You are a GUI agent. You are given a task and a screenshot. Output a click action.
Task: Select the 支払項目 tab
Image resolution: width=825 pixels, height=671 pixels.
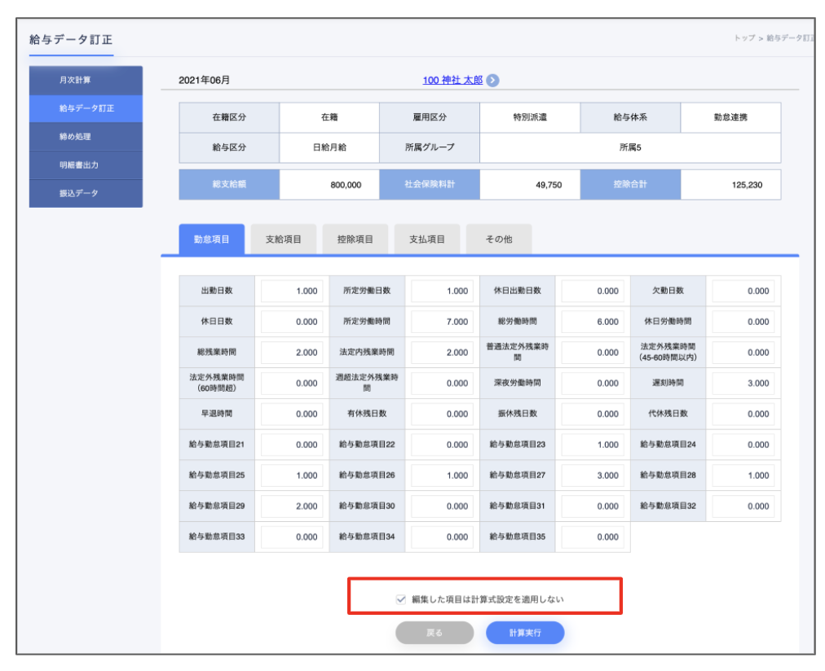pyautogui.click(x=426, y=239)
